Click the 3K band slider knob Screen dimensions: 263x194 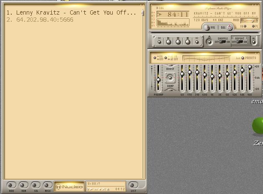(220, 75)
